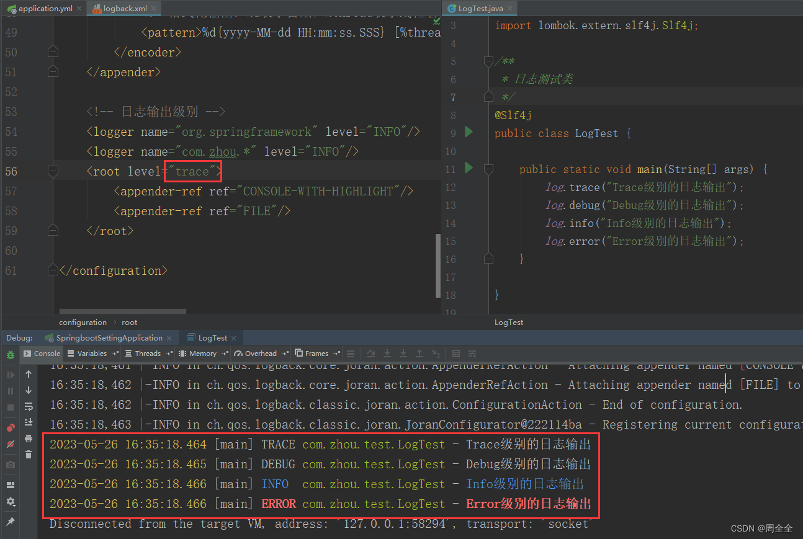This screenshot has height=539, width=803.
Task: Click the 'configuration' breadcrumb
Action: click(83, 323)
